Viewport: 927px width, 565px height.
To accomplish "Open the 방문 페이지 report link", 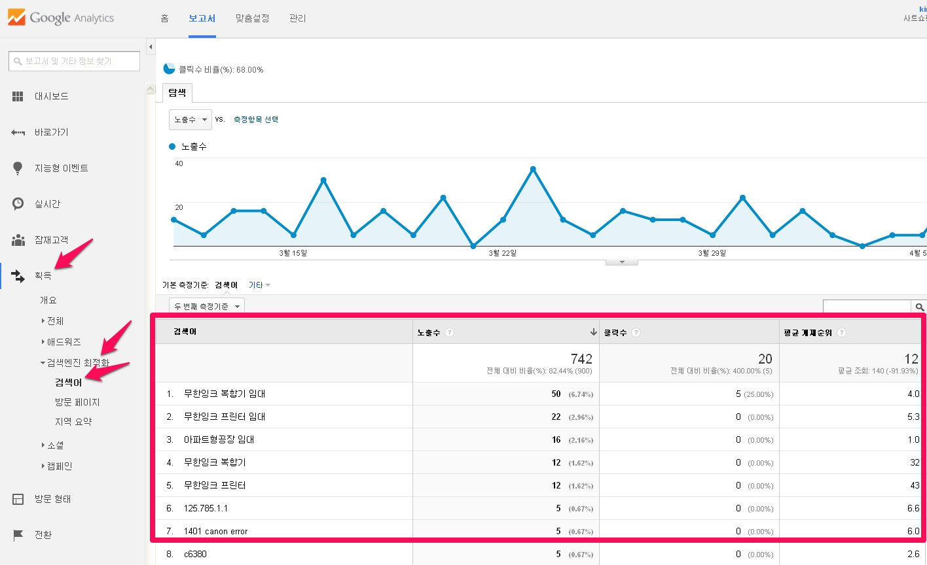I will coord(77,402).
